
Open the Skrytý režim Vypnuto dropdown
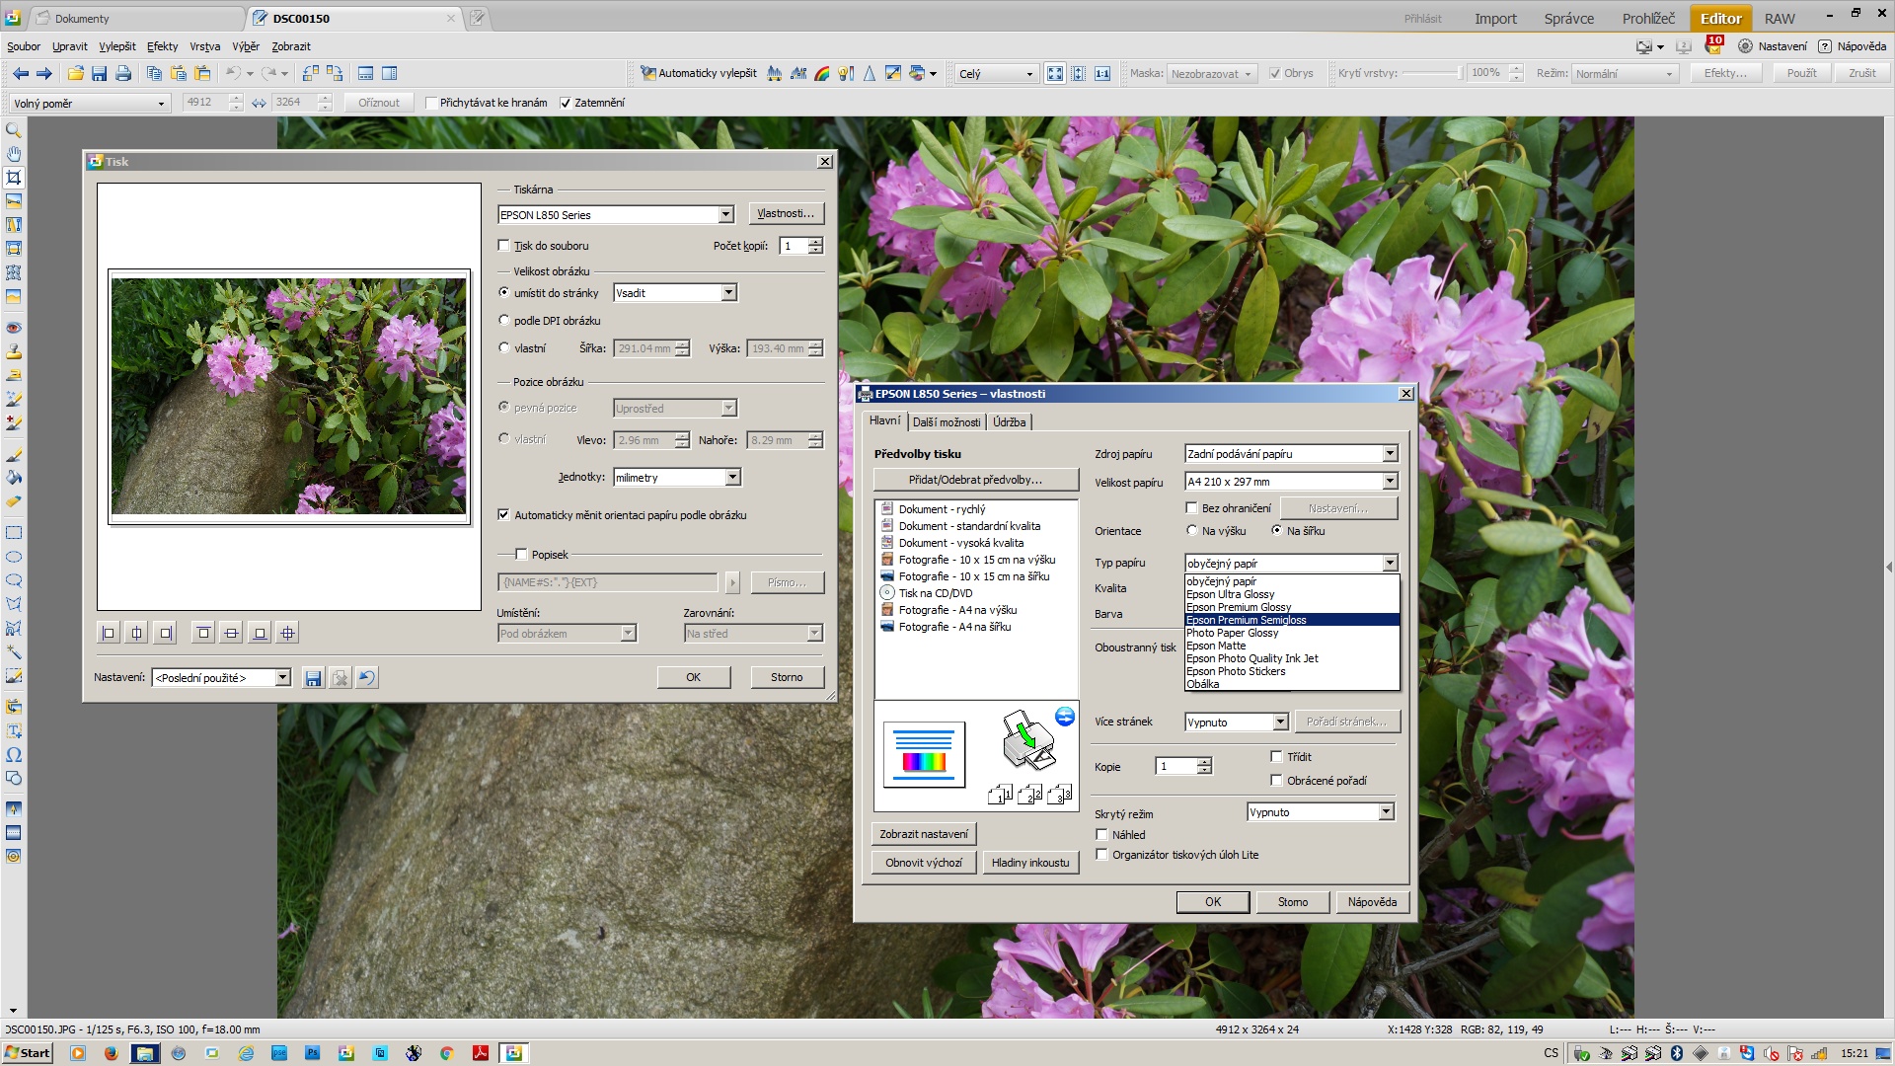(1321, 812)
